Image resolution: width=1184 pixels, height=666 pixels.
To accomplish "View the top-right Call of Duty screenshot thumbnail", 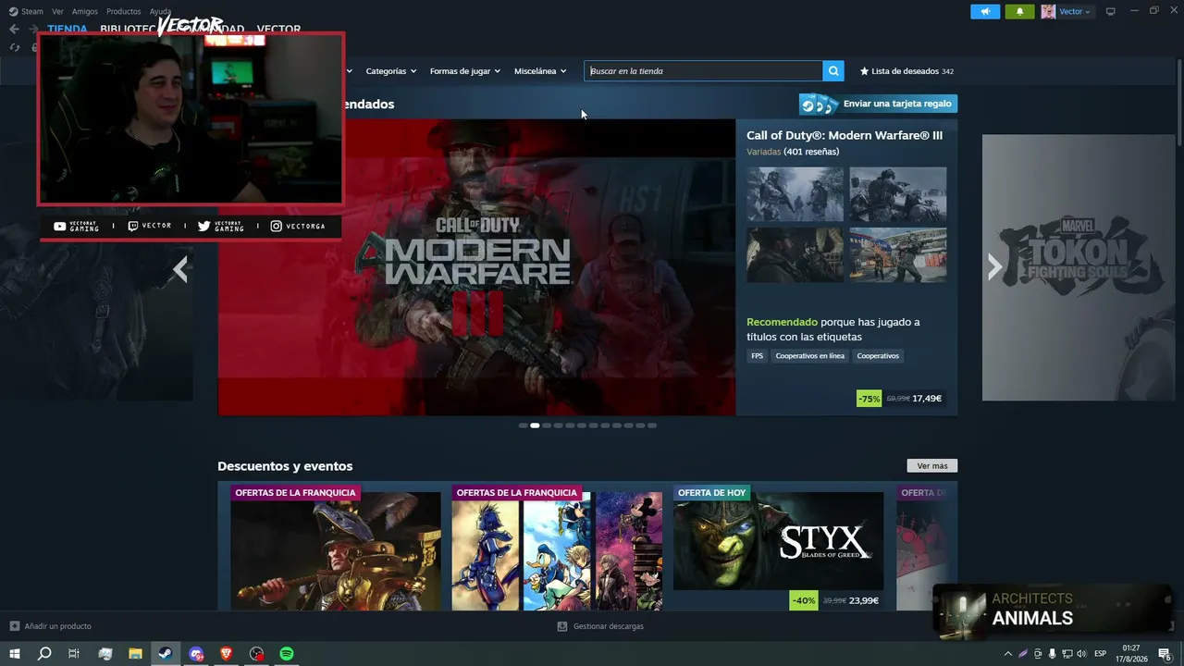I will coord(898,194).
